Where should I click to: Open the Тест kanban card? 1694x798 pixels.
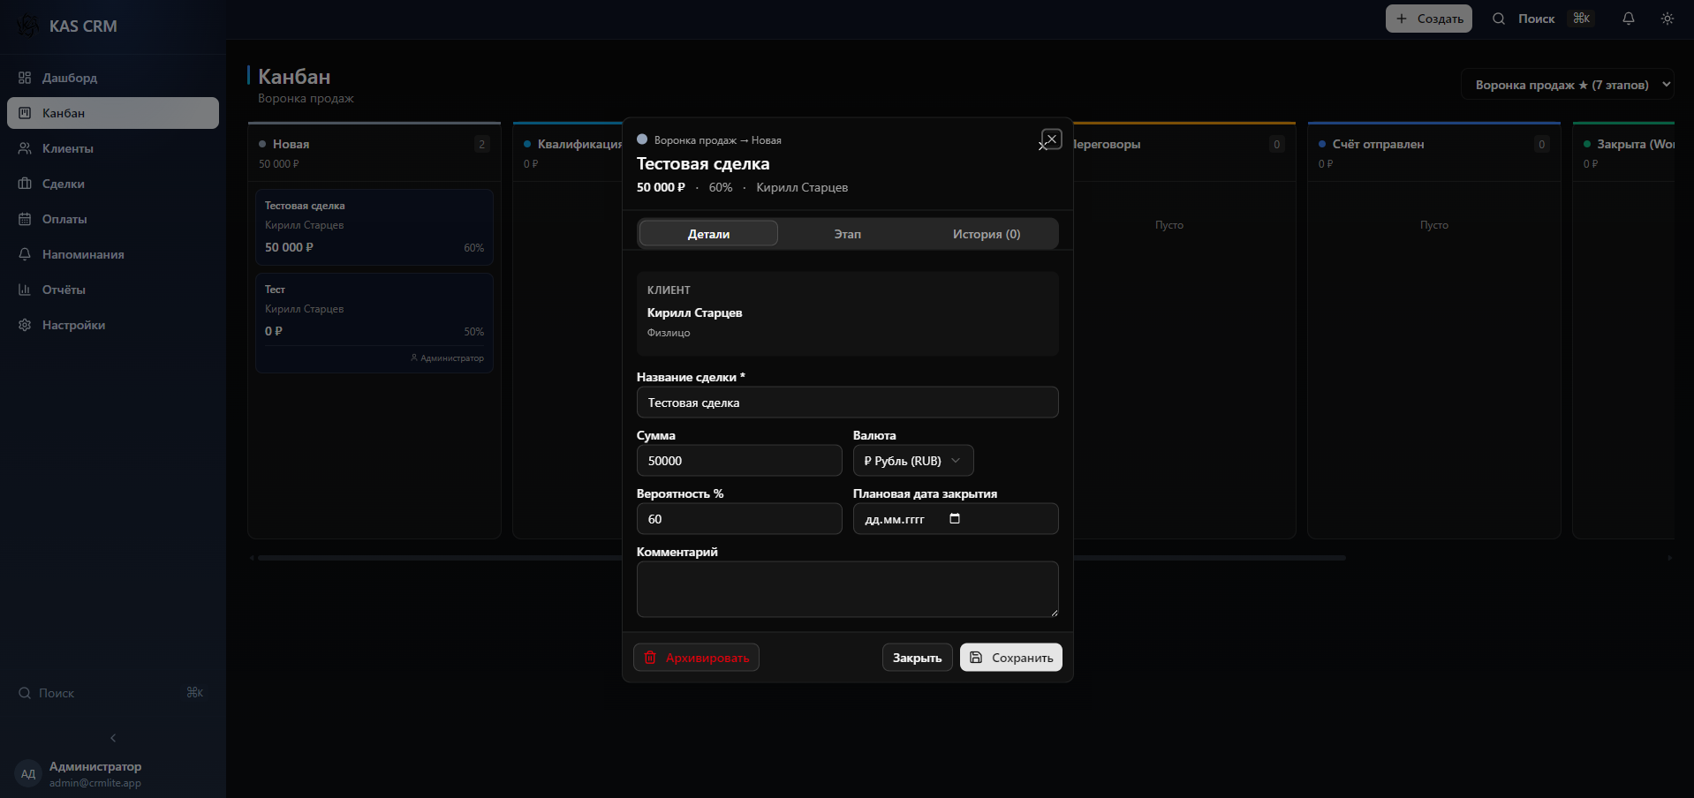(374, 322)
